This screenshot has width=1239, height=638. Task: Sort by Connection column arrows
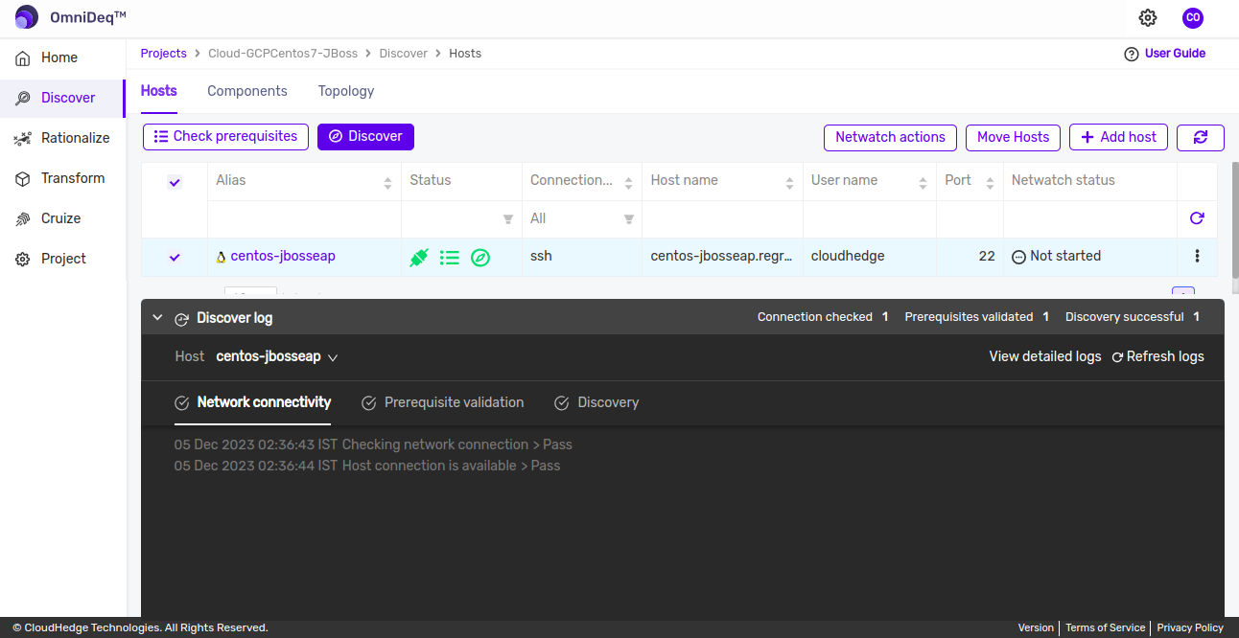pyautogui.click(x=628, y=182)
